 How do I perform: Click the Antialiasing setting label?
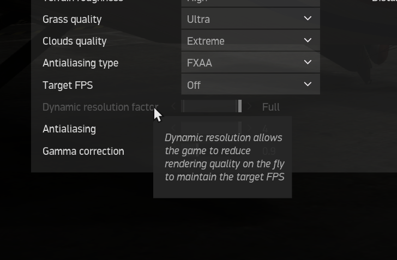click(69, 129)
